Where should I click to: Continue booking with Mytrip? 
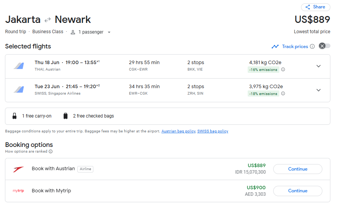pyautogui.click(x=298, y=191)
